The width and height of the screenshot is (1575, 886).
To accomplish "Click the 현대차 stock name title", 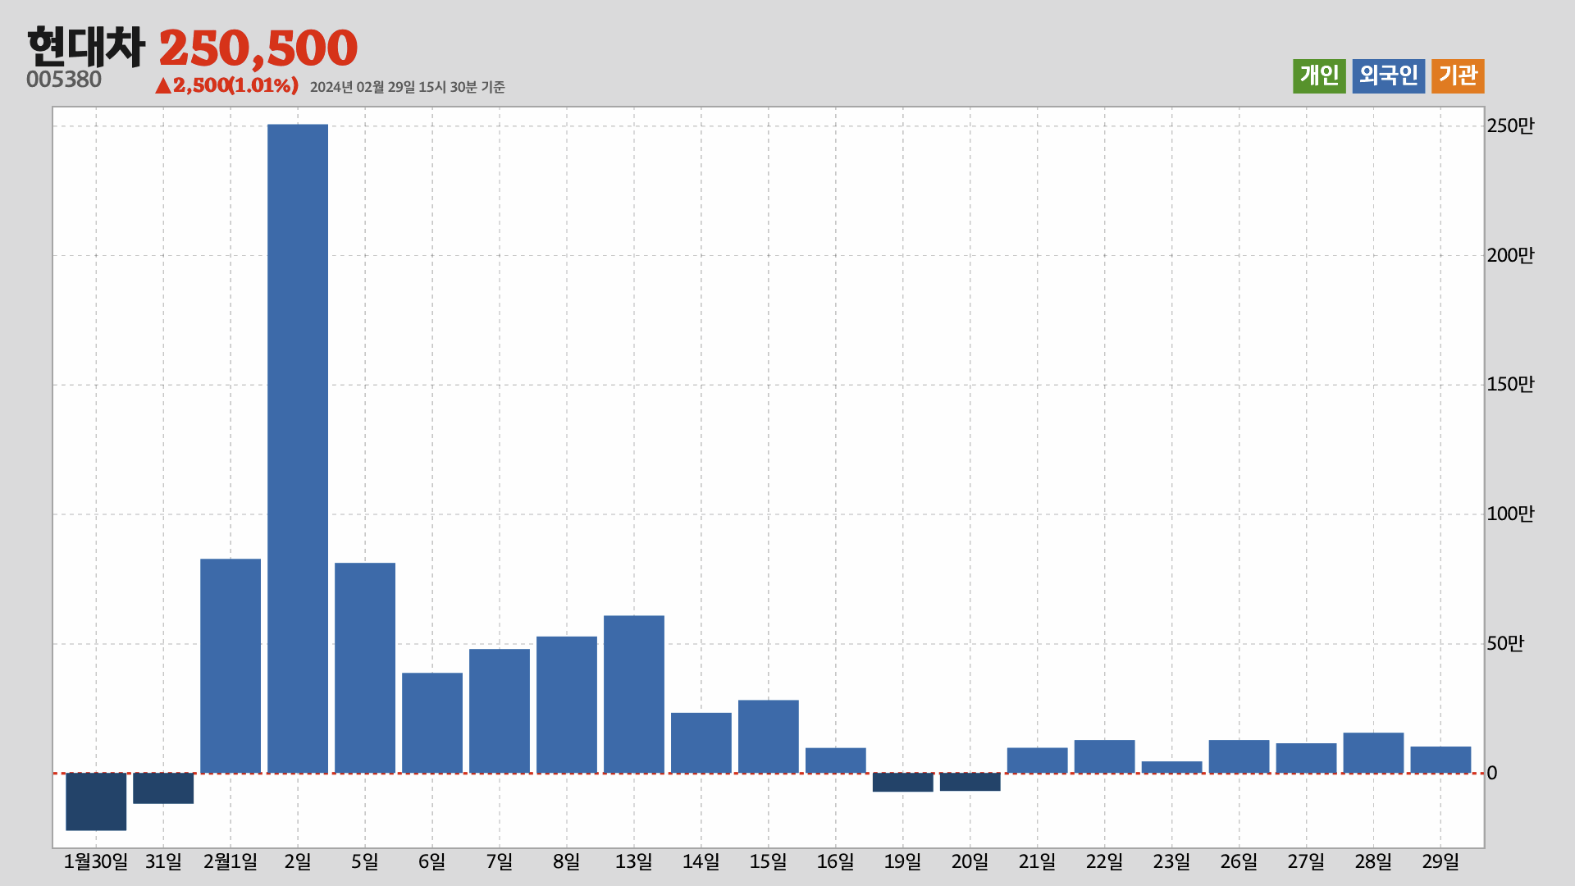I will 86,48.
